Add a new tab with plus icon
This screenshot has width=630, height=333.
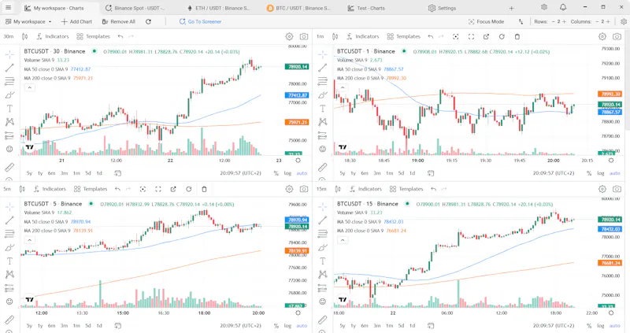(511, 8)
